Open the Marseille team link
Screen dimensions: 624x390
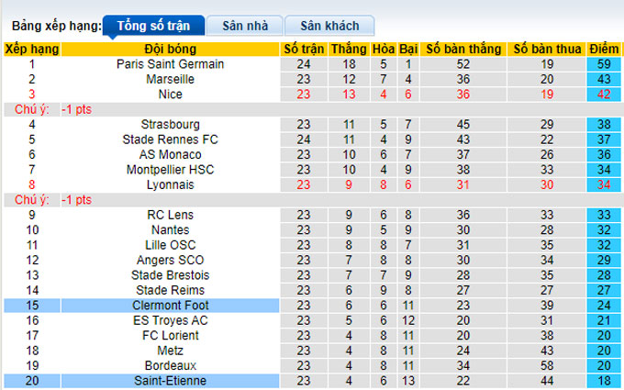click(x=170, y=79)
